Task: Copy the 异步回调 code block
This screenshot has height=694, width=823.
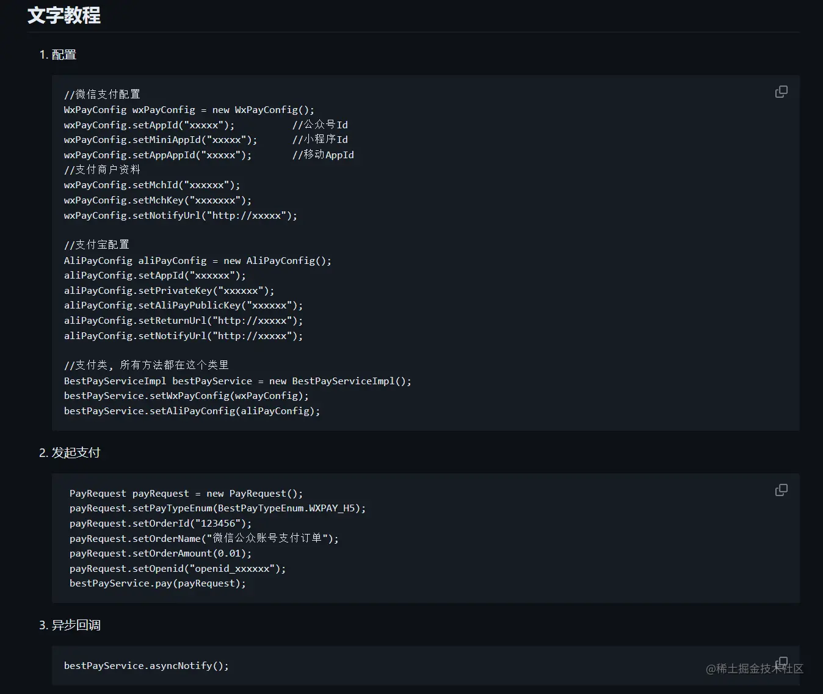Action: coord(781,662)
